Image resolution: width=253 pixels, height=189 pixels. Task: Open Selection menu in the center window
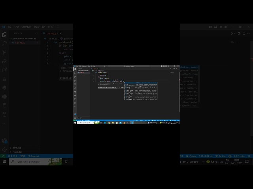coord(84,66)
